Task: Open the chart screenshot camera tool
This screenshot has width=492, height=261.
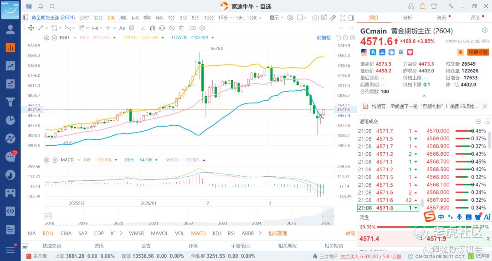Action: (316, 18)
